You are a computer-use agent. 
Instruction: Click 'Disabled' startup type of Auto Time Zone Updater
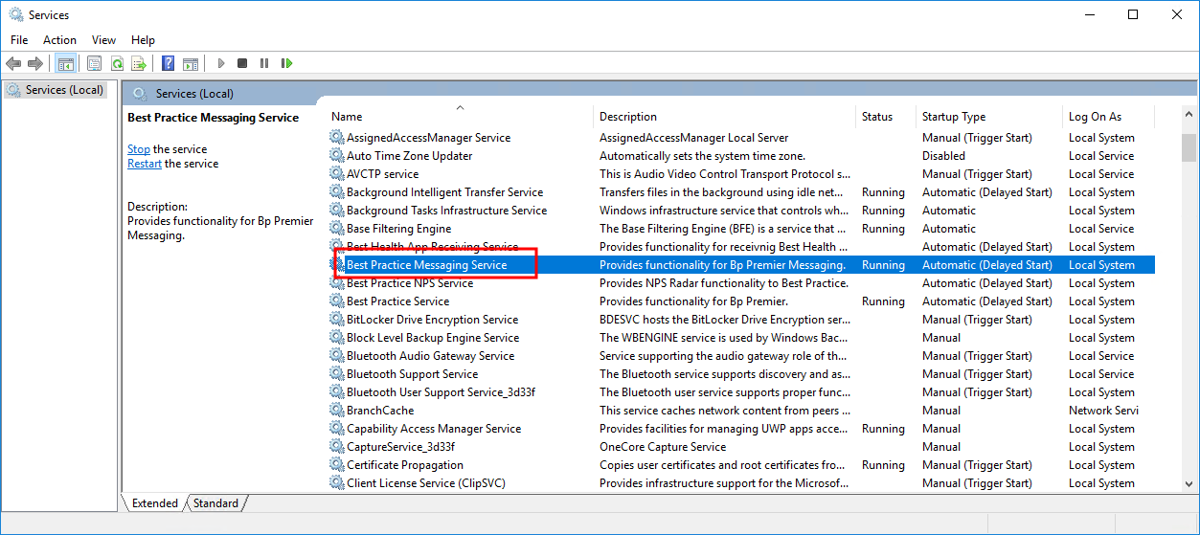coord(943,156)
